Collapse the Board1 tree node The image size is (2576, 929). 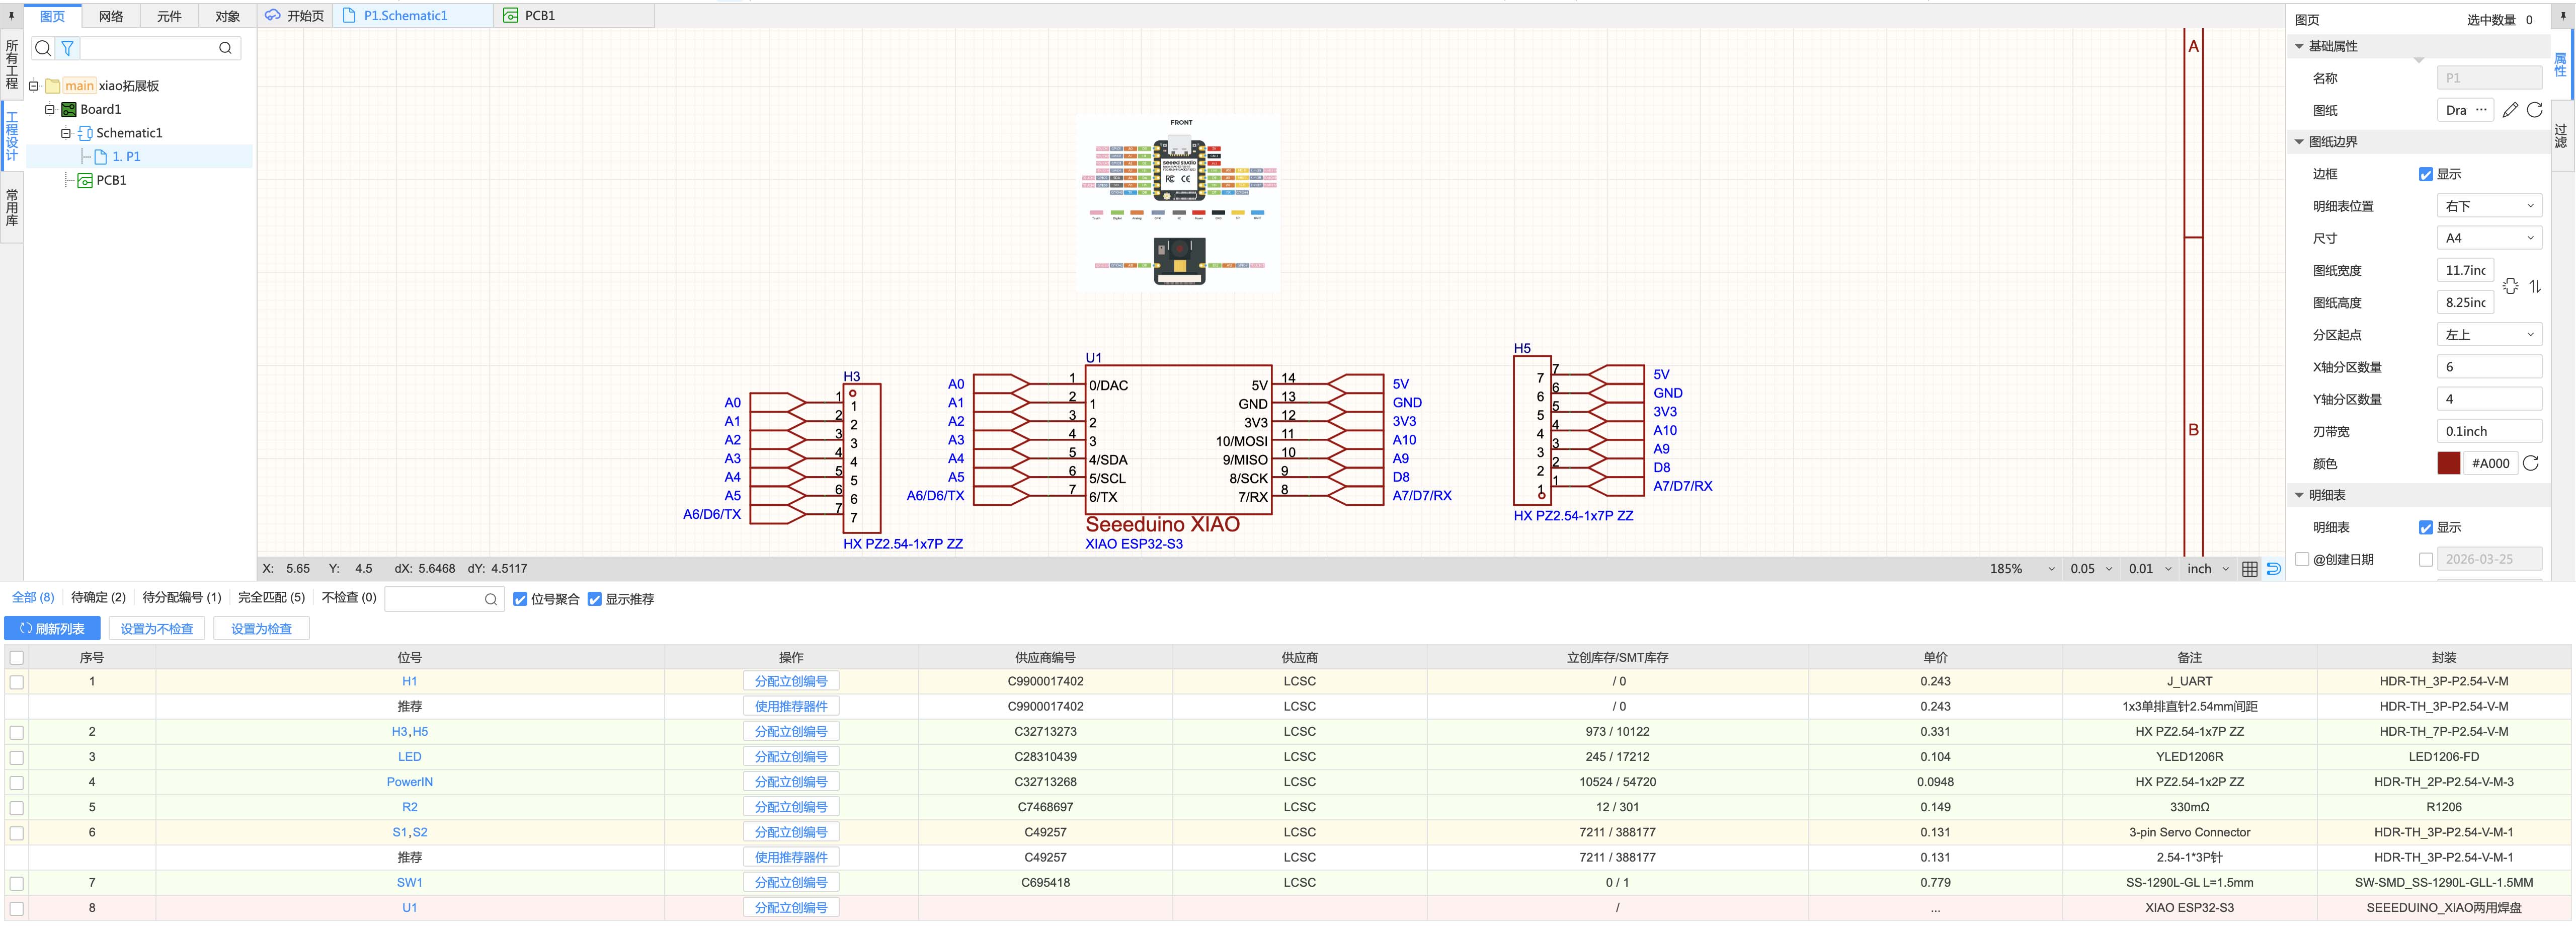click(x=50, y=110)
